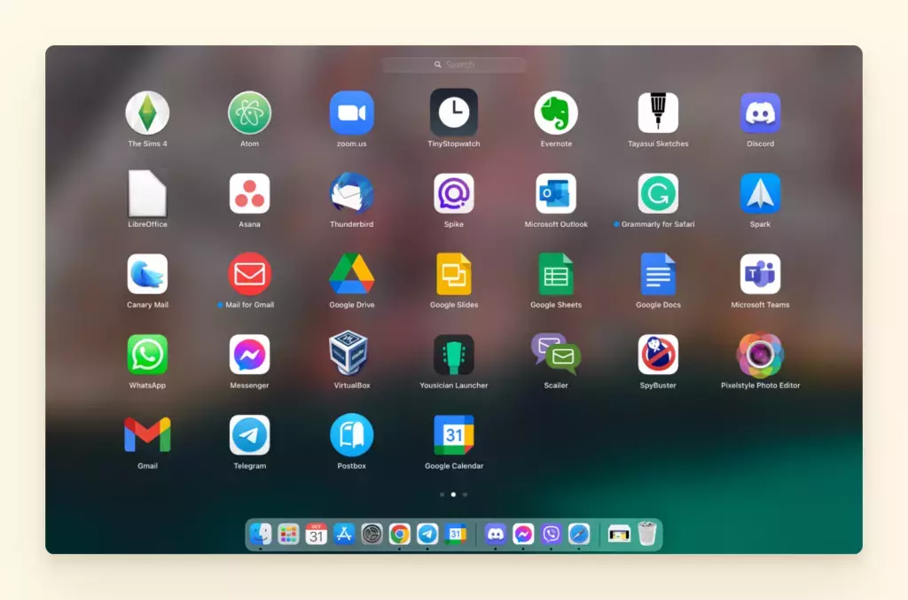
Task: Launch Tayasui Sketches
Action: (658, 113)
